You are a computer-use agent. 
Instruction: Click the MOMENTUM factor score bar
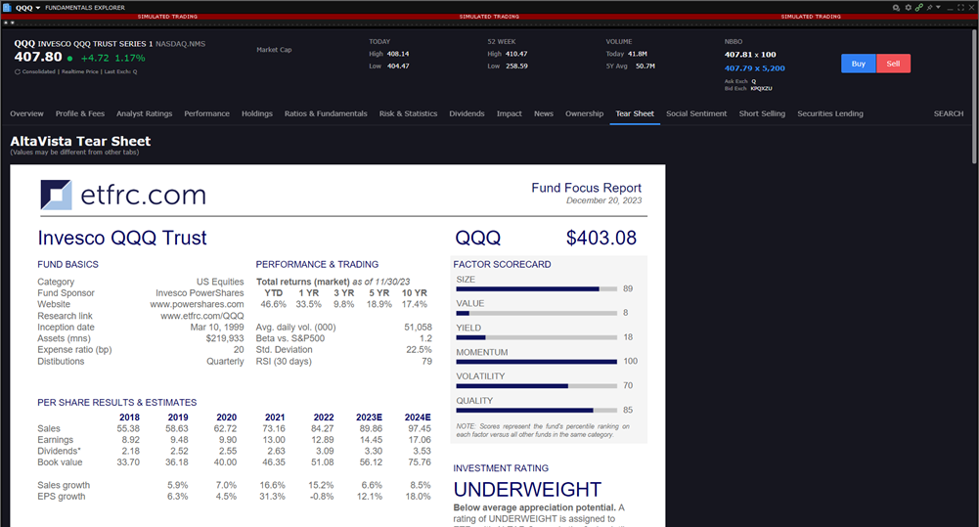[x=536, y=362]
